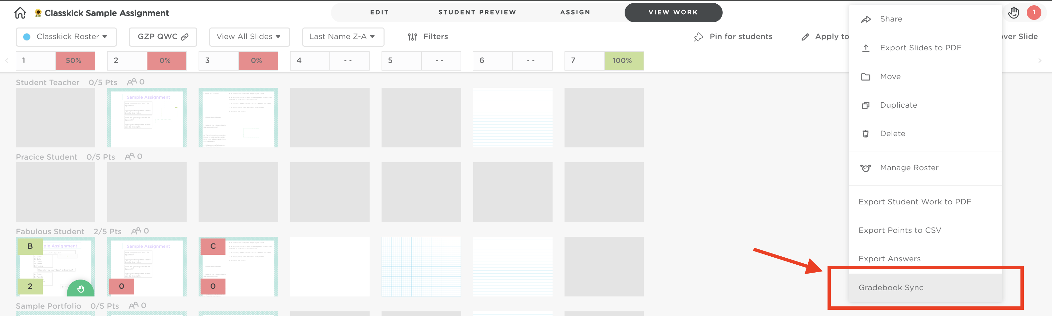Image resolution: width=1052 pixels, height=316 pixels.
Task: Click Pin for students
Action: pyautogui.click(x=733, y=37)
